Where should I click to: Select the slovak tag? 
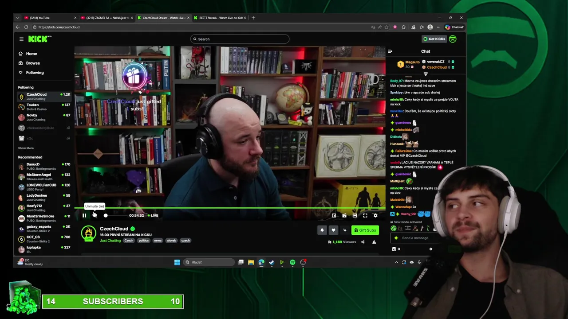pyautogui.click(x=171, y=241)
